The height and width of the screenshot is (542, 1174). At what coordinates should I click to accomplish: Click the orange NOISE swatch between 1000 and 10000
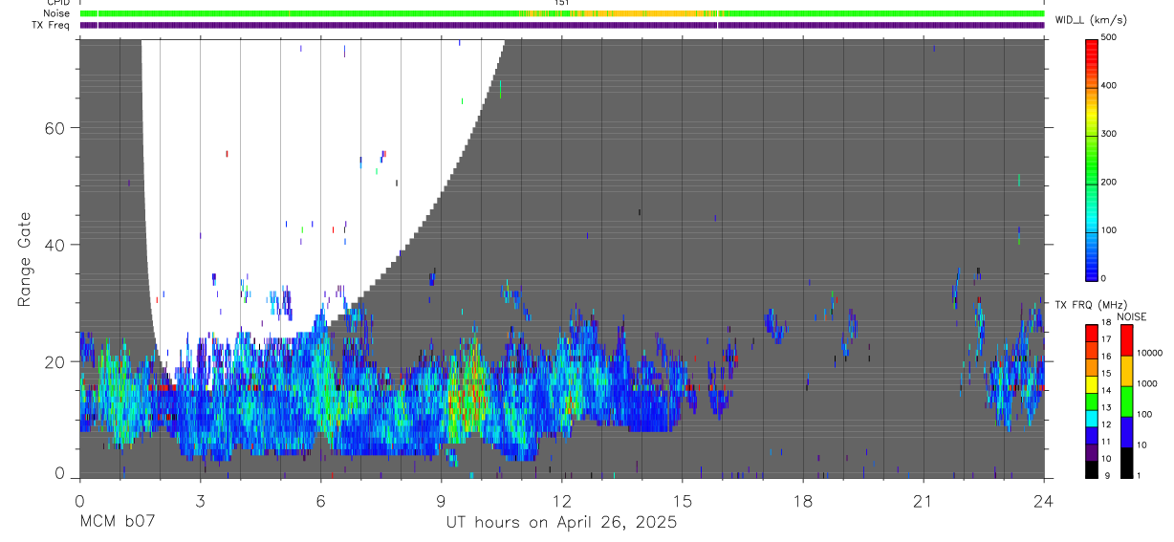(x=1125, y=370)
